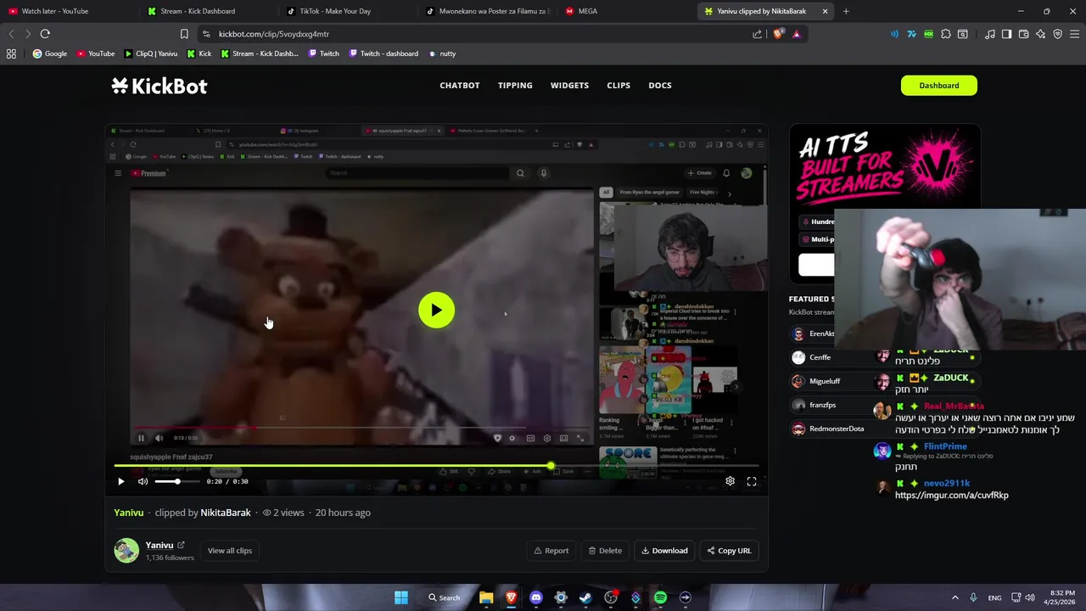Play the clip with the big green play button

pyautogui.click(x=436, y=311)
